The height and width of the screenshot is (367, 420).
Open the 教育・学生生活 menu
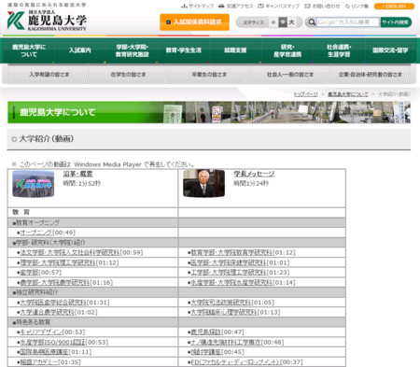coord(184,50)
